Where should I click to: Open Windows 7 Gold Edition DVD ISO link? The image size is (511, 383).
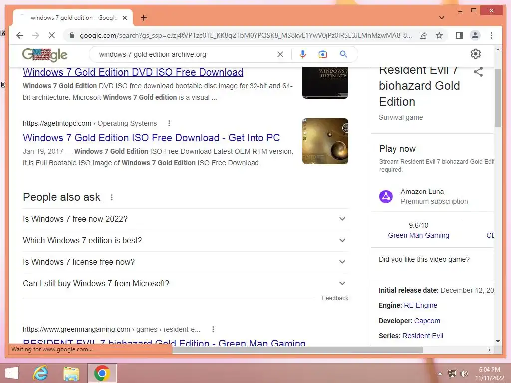[x=133, y=72]
